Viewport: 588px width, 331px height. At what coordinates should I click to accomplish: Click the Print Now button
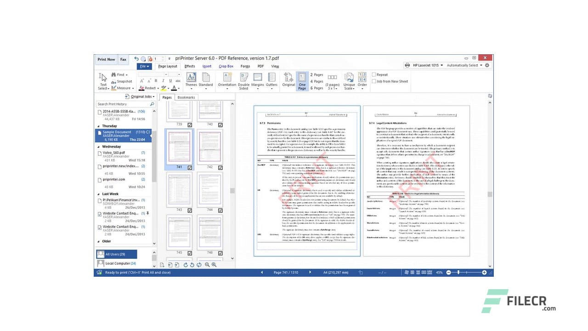pyautogui.click(x=106, y=59)
